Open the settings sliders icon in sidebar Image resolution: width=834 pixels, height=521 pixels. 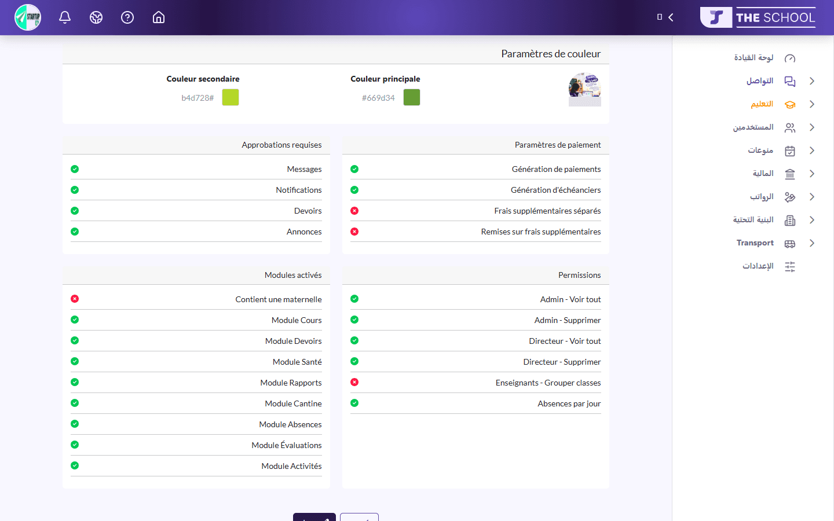tap(790, 266)
